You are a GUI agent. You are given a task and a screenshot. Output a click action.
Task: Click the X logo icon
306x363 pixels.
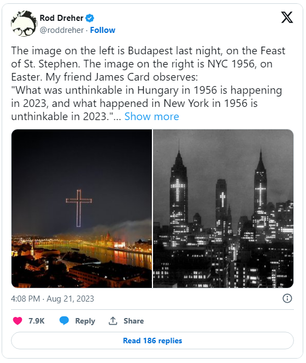coord(287,18)
